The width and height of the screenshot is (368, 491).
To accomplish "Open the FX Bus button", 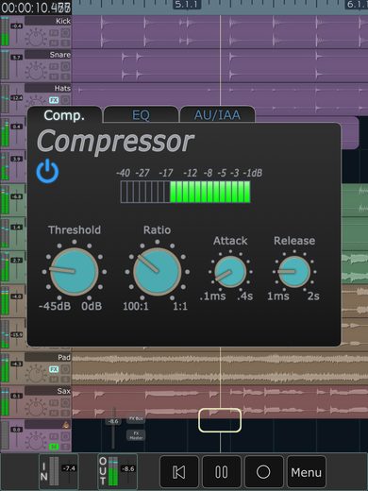I will [136, 419].
